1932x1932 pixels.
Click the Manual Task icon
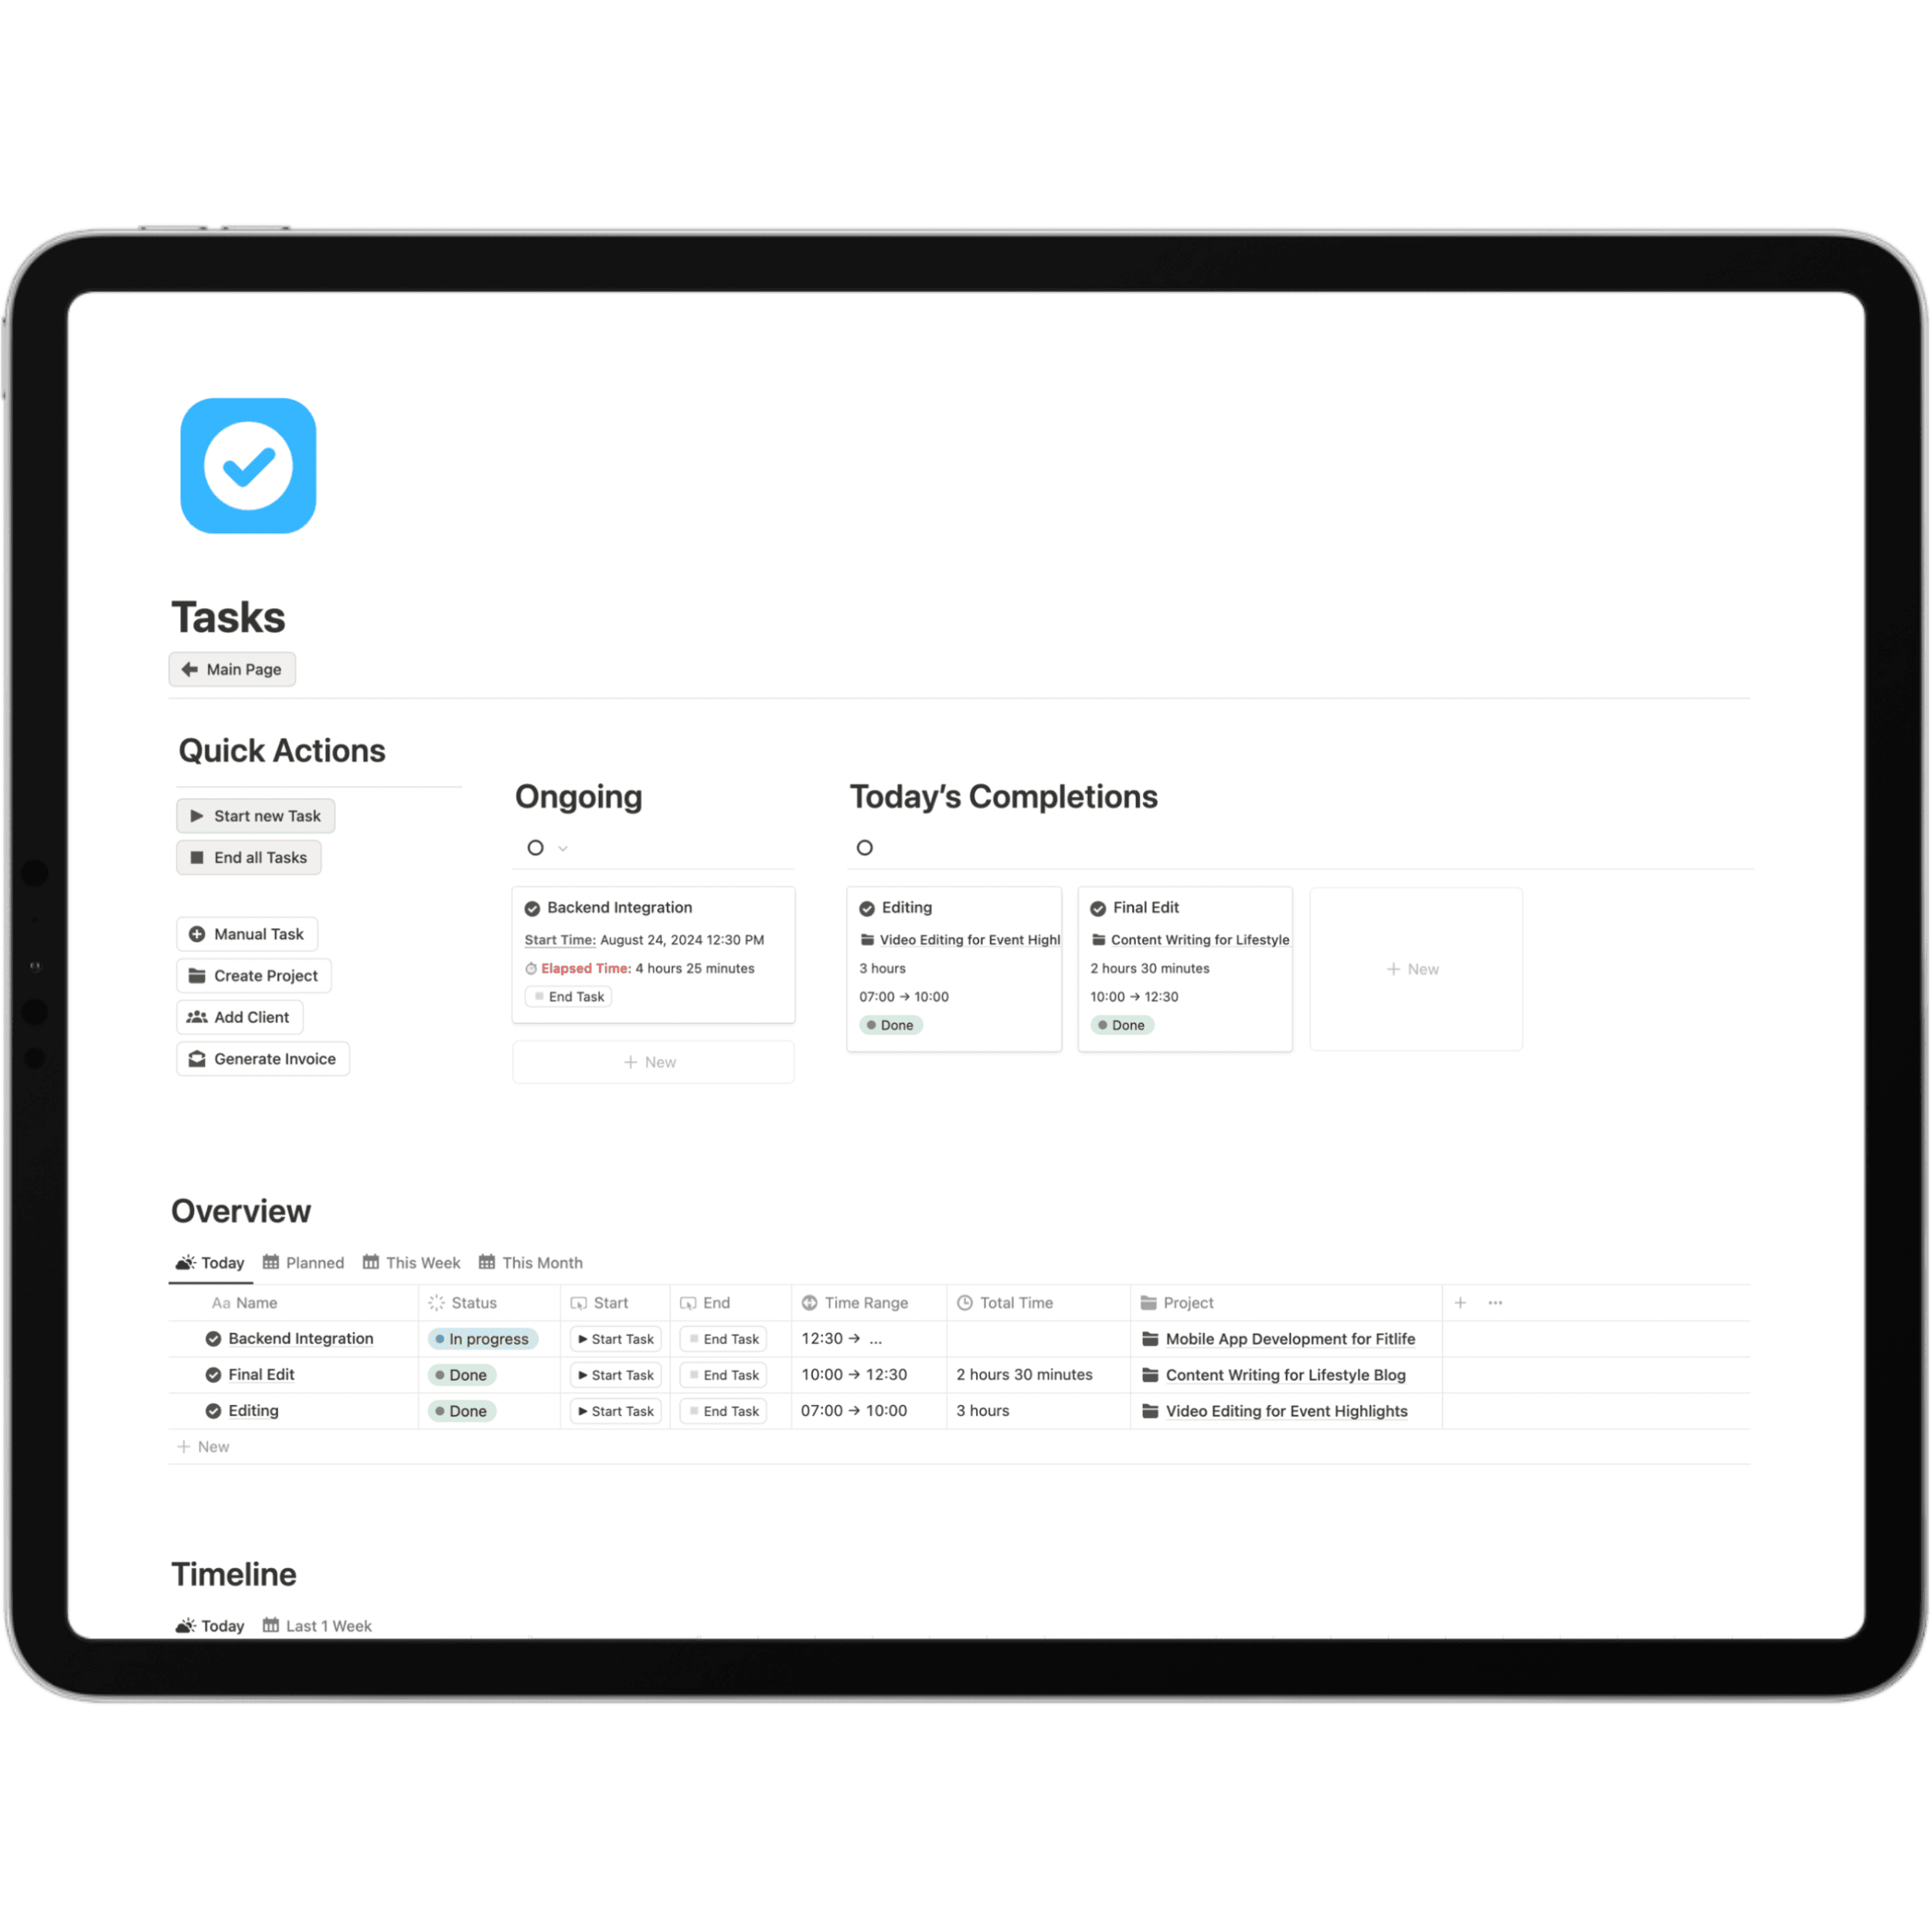196,933
